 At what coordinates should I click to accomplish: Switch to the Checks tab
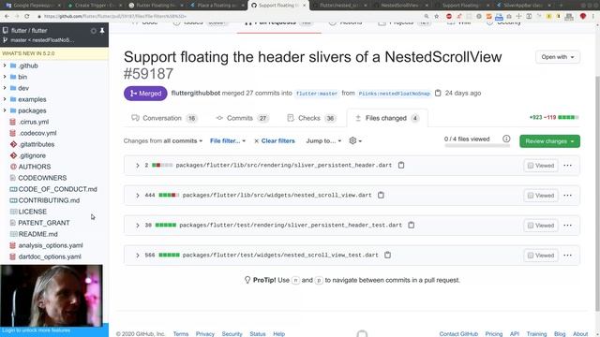[x=311, y=118]
